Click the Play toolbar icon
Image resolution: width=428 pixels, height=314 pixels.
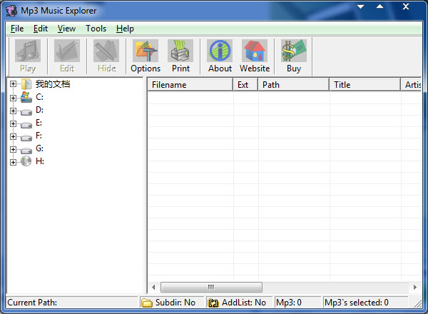[x=28, y=51]
